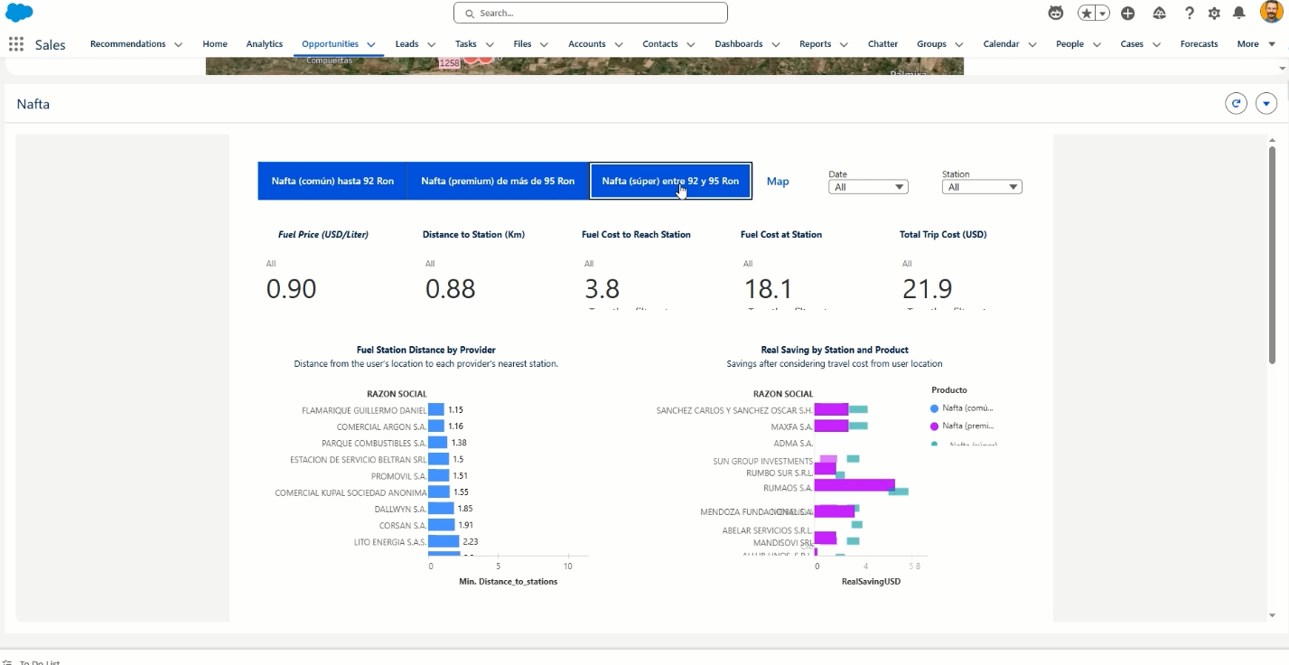Open the Date dropdown filter
This screenshot has height=665, width=1289.
click(868, 187)
